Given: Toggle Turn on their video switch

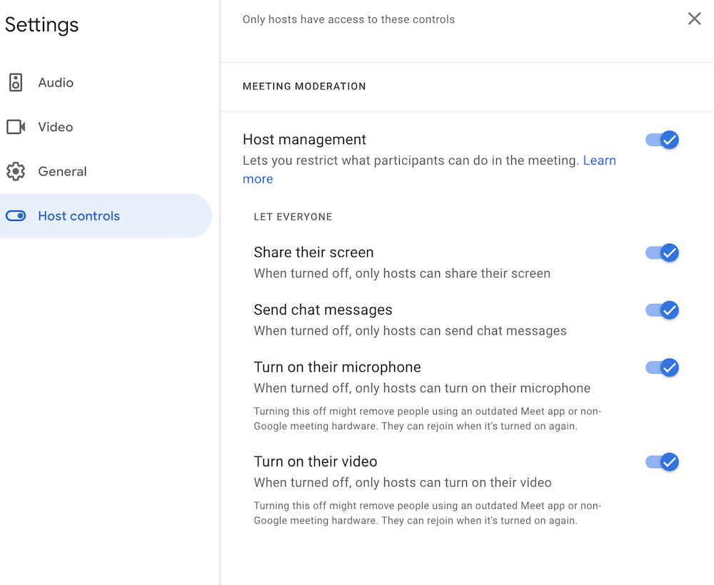Looking at the screenshot, I should 662,462.
